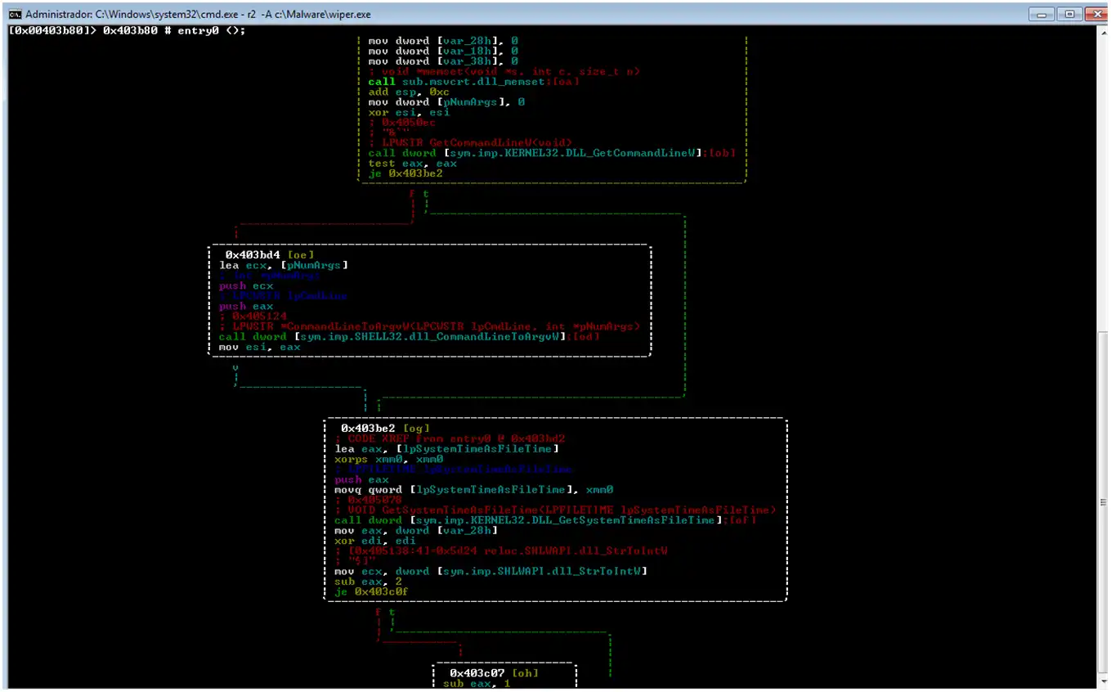Select the 'lea ecx, [pNumArgs]' instruction
Screen dimensions: 1111x692
(284, 265)
